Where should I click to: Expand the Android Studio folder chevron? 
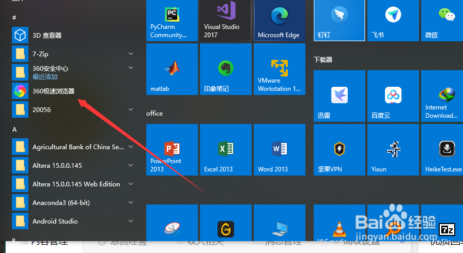tap(131, 221)
